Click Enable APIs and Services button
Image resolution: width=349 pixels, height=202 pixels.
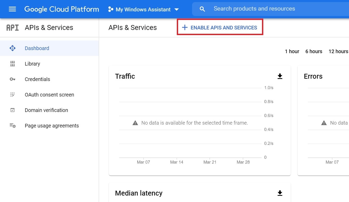pyautogui.click(x=220, y=27)
